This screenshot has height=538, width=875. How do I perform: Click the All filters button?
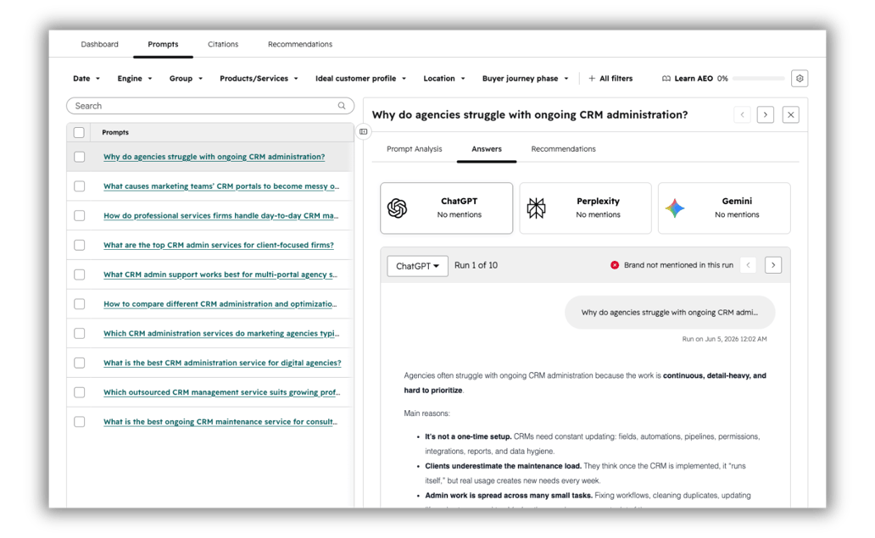point(610,79)
